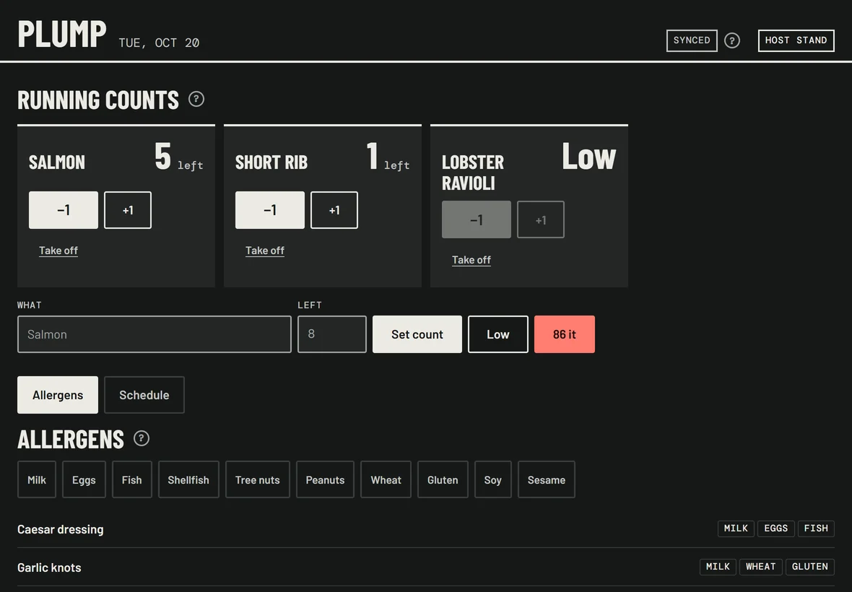The image size is (852, 592).
Task: Show help for Running Counts heading
Action: [196, 99]
